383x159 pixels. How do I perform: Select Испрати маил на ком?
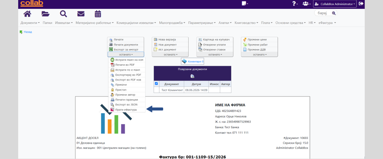(127, 60)
